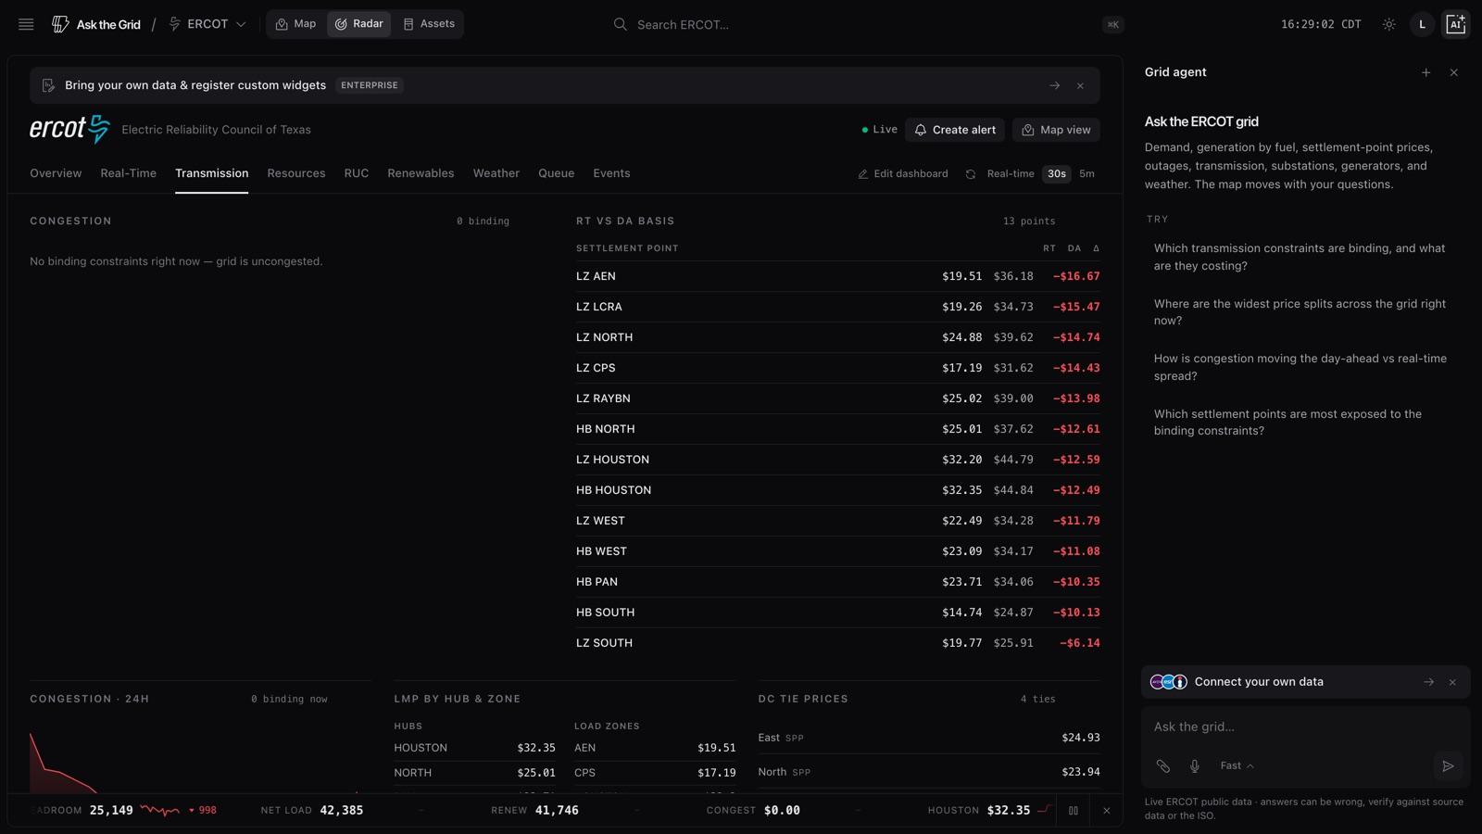Select the HB PAN settlement point row

coord(838,582)
